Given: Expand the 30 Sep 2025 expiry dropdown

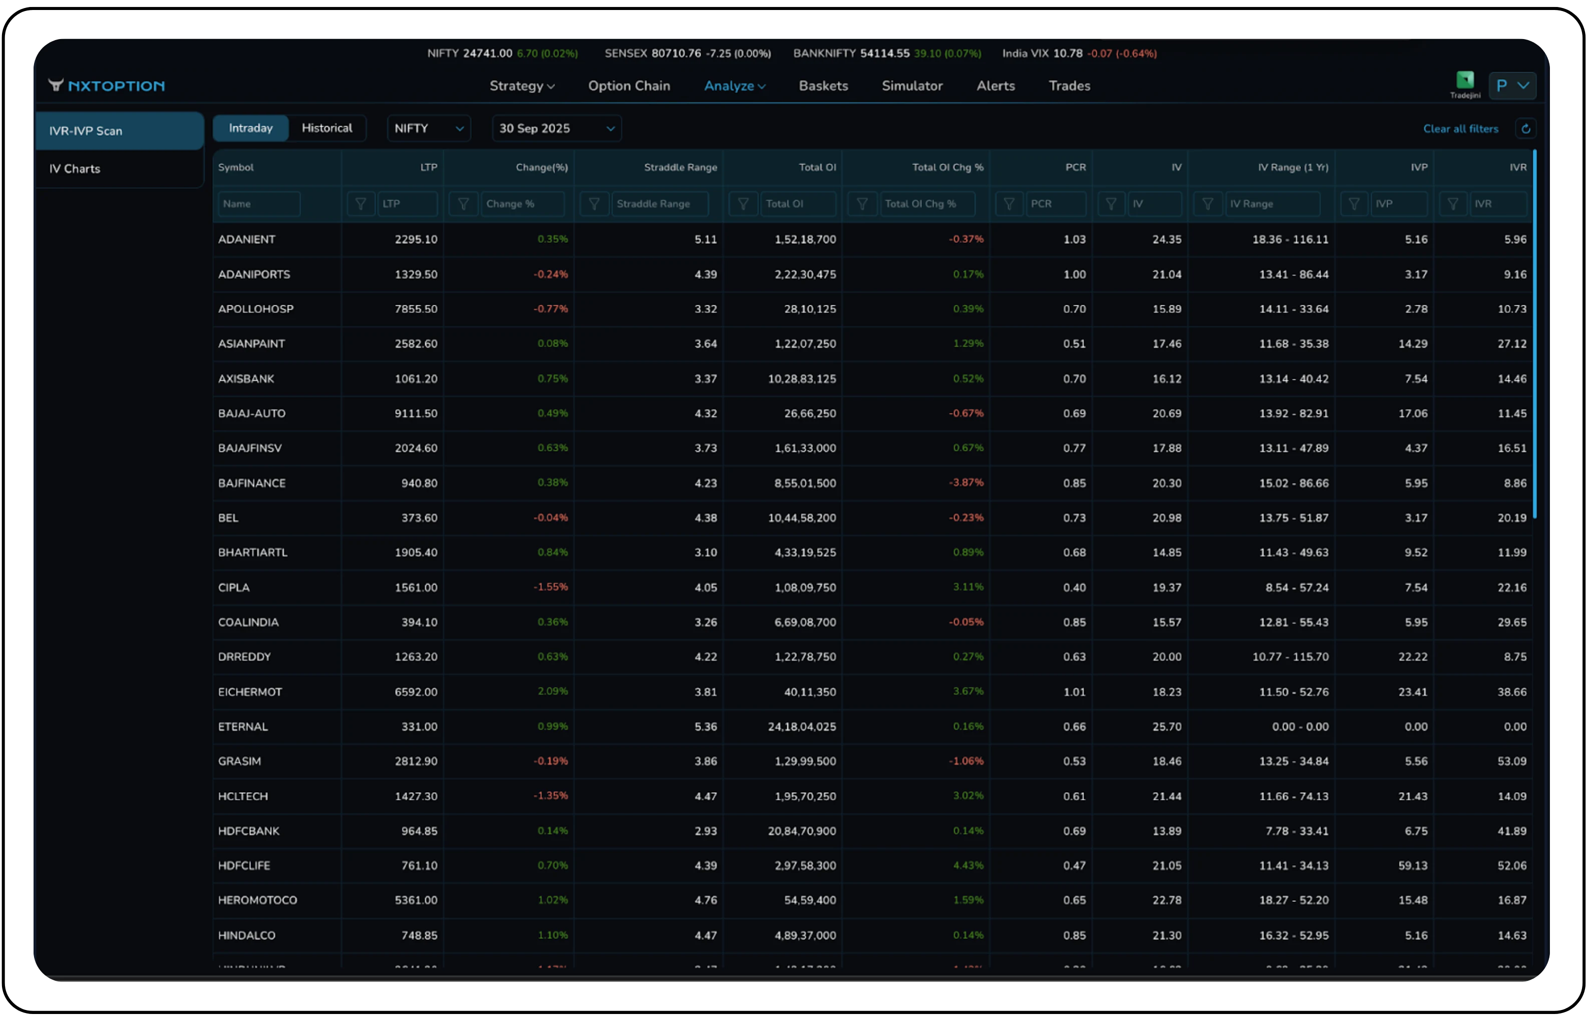Looking at the screenshot, I should click(x=556, y=128).
